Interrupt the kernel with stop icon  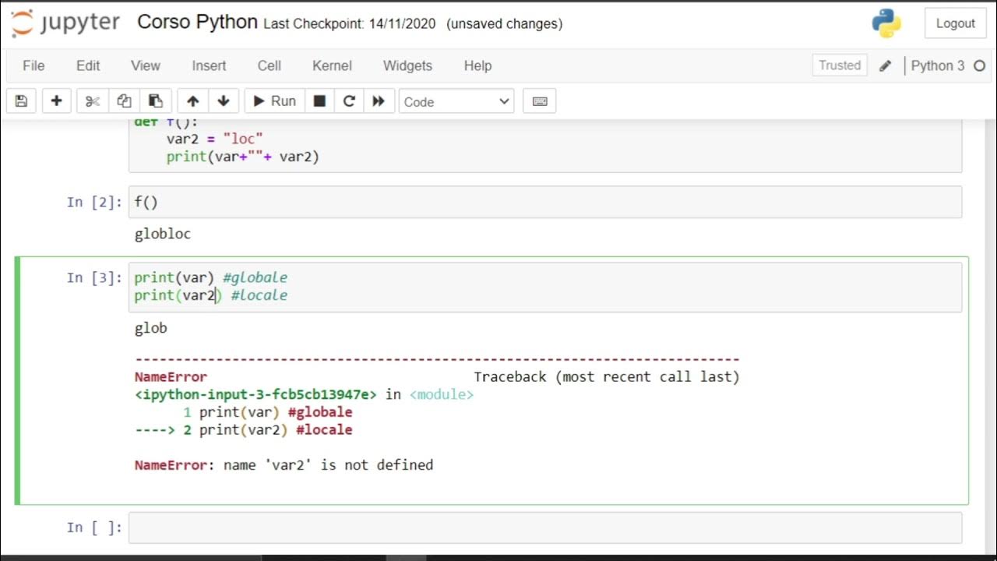[x=319, y=101]
